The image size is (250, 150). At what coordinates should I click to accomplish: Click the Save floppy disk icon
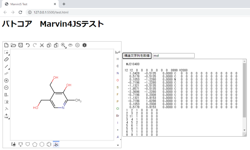point(21,45)
